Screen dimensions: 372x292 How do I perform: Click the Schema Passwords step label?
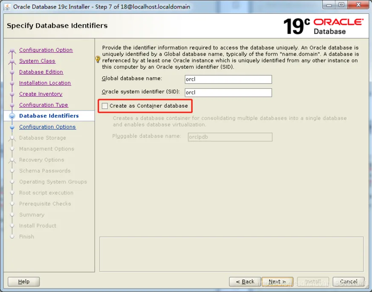tap(45, 171)
